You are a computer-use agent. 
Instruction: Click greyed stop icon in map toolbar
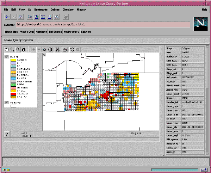[x=77, y=50]
